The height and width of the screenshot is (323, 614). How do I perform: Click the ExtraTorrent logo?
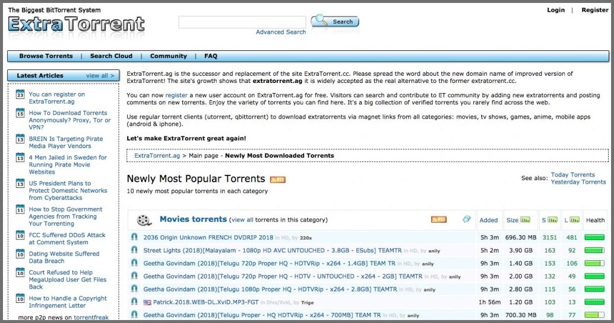77,24
